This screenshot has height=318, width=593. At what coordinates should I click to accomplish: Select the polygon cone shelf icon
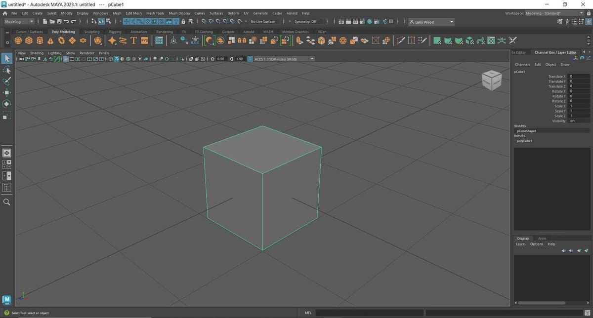[x=51, y=40]
